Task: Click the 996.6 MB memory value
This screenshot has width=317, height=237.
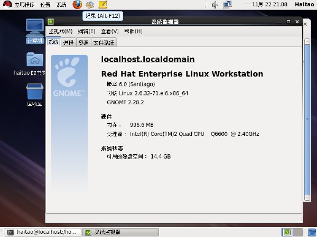Action: (x=142, y=125)
